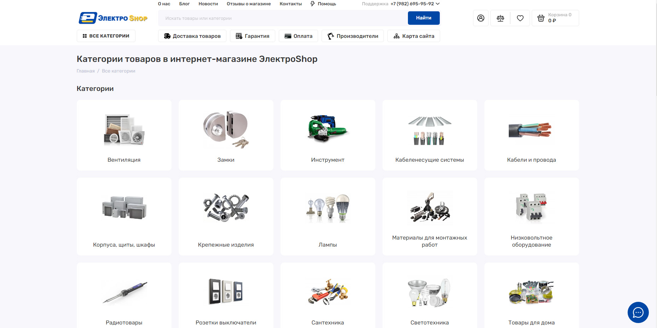Open Кабели и провода cable image
This screenshot has width=657, height=328.
coord(530,130)
